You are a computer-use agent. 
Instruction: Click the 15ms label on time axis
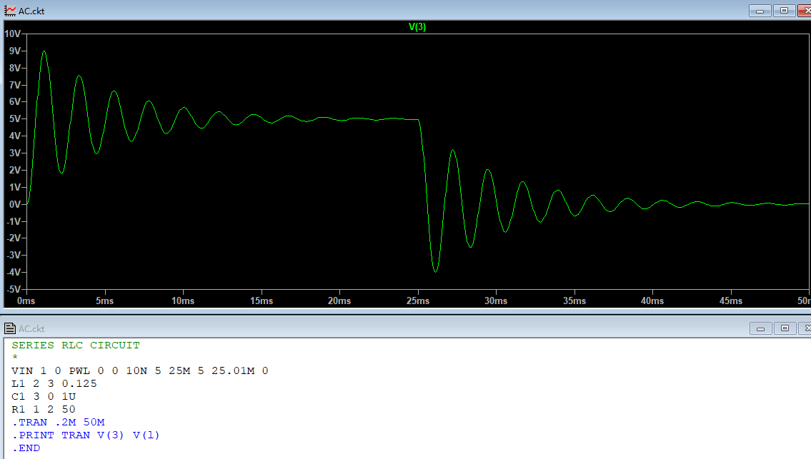click(262, 301)
